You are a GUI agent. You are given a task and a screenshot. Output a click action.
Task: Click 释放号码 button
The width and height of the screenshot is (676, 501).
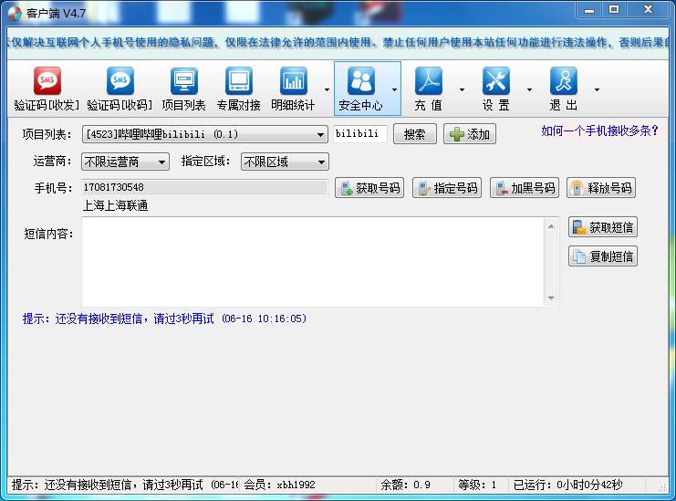[601, 188]
